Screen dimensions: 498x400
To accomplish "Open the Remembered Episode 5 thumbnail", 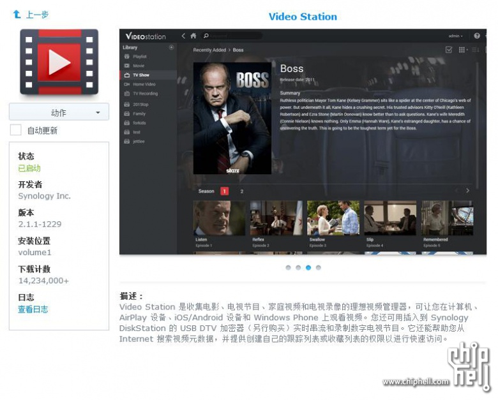I will coord(447,218).
